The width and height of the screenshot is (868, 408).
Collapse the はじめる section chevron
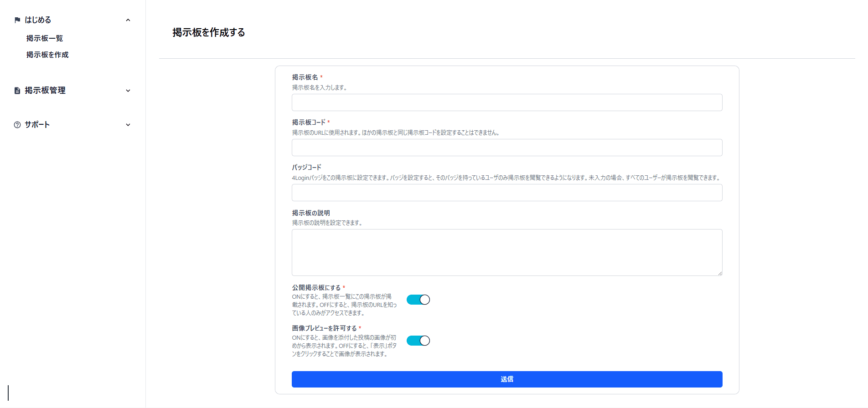click(128, 20)
